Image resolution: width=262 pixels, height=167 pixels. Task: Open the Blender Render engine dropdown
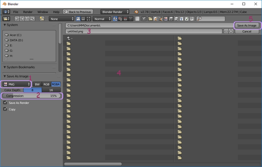coord(115,12)
